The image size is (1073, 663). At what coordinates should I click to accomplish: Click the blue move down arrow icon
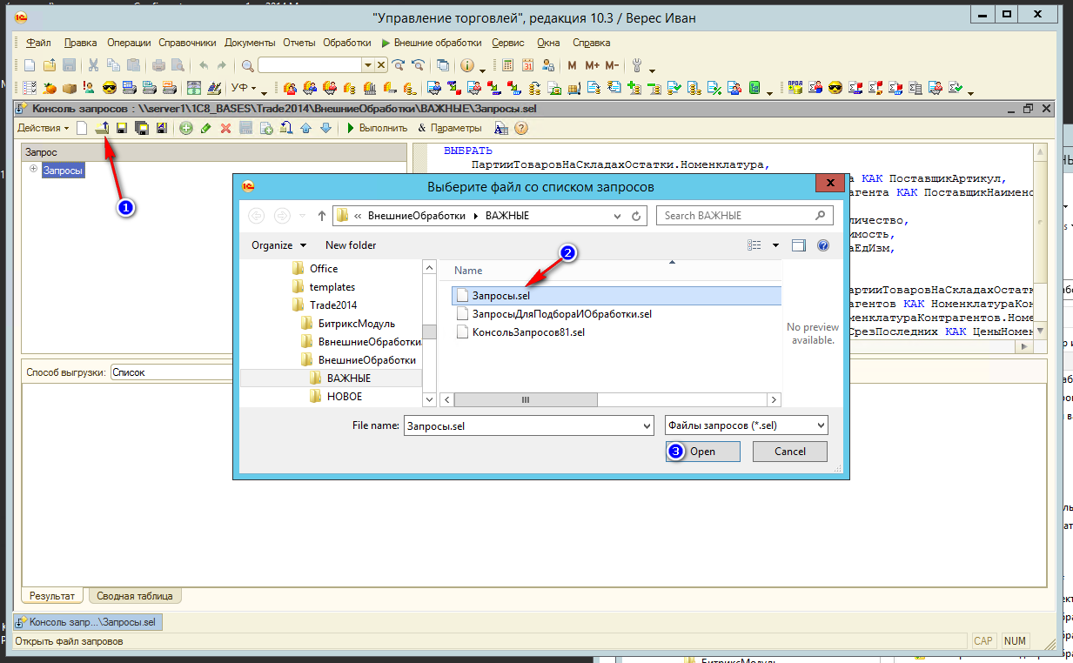tap(325, 128)
